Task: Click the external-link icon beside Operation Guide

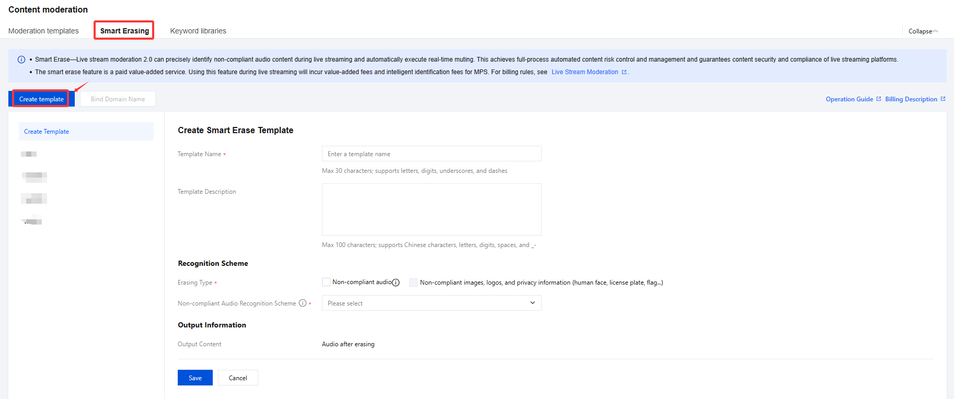Action: 879,99
